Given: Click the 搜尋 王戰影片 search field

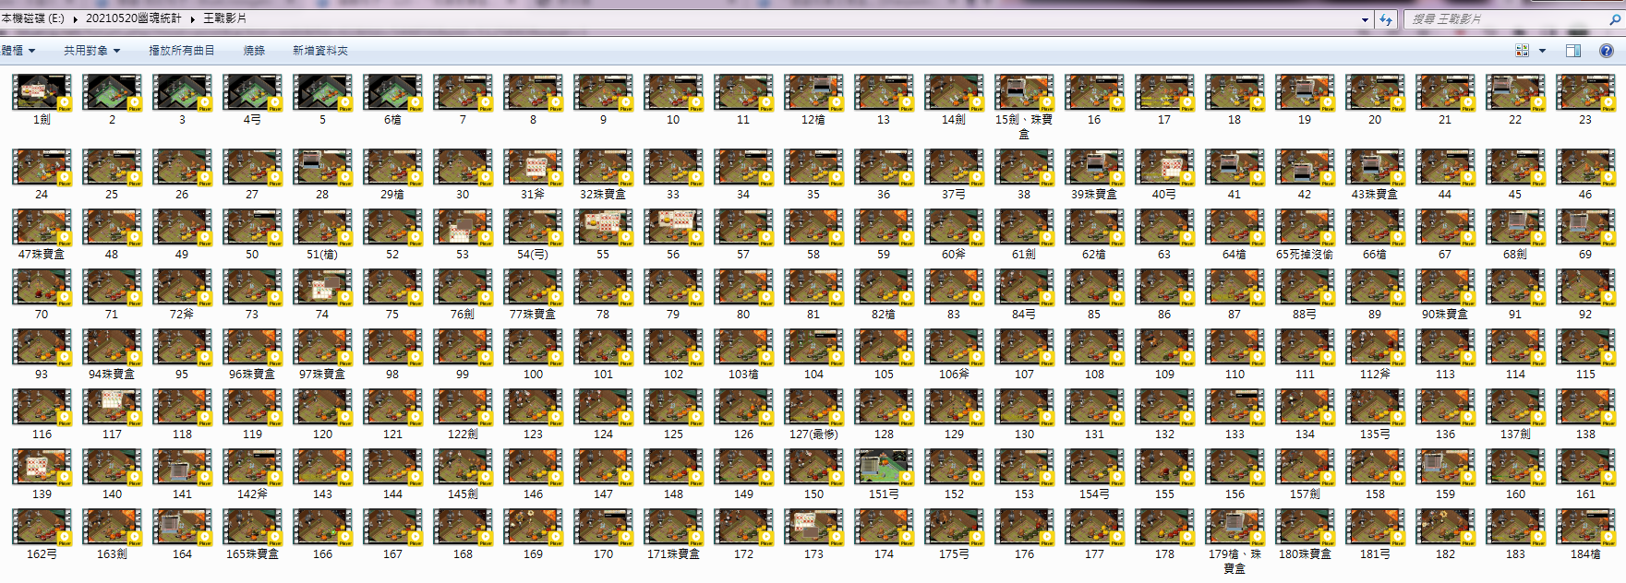Looking at the screenshot, I should 1505,18.
